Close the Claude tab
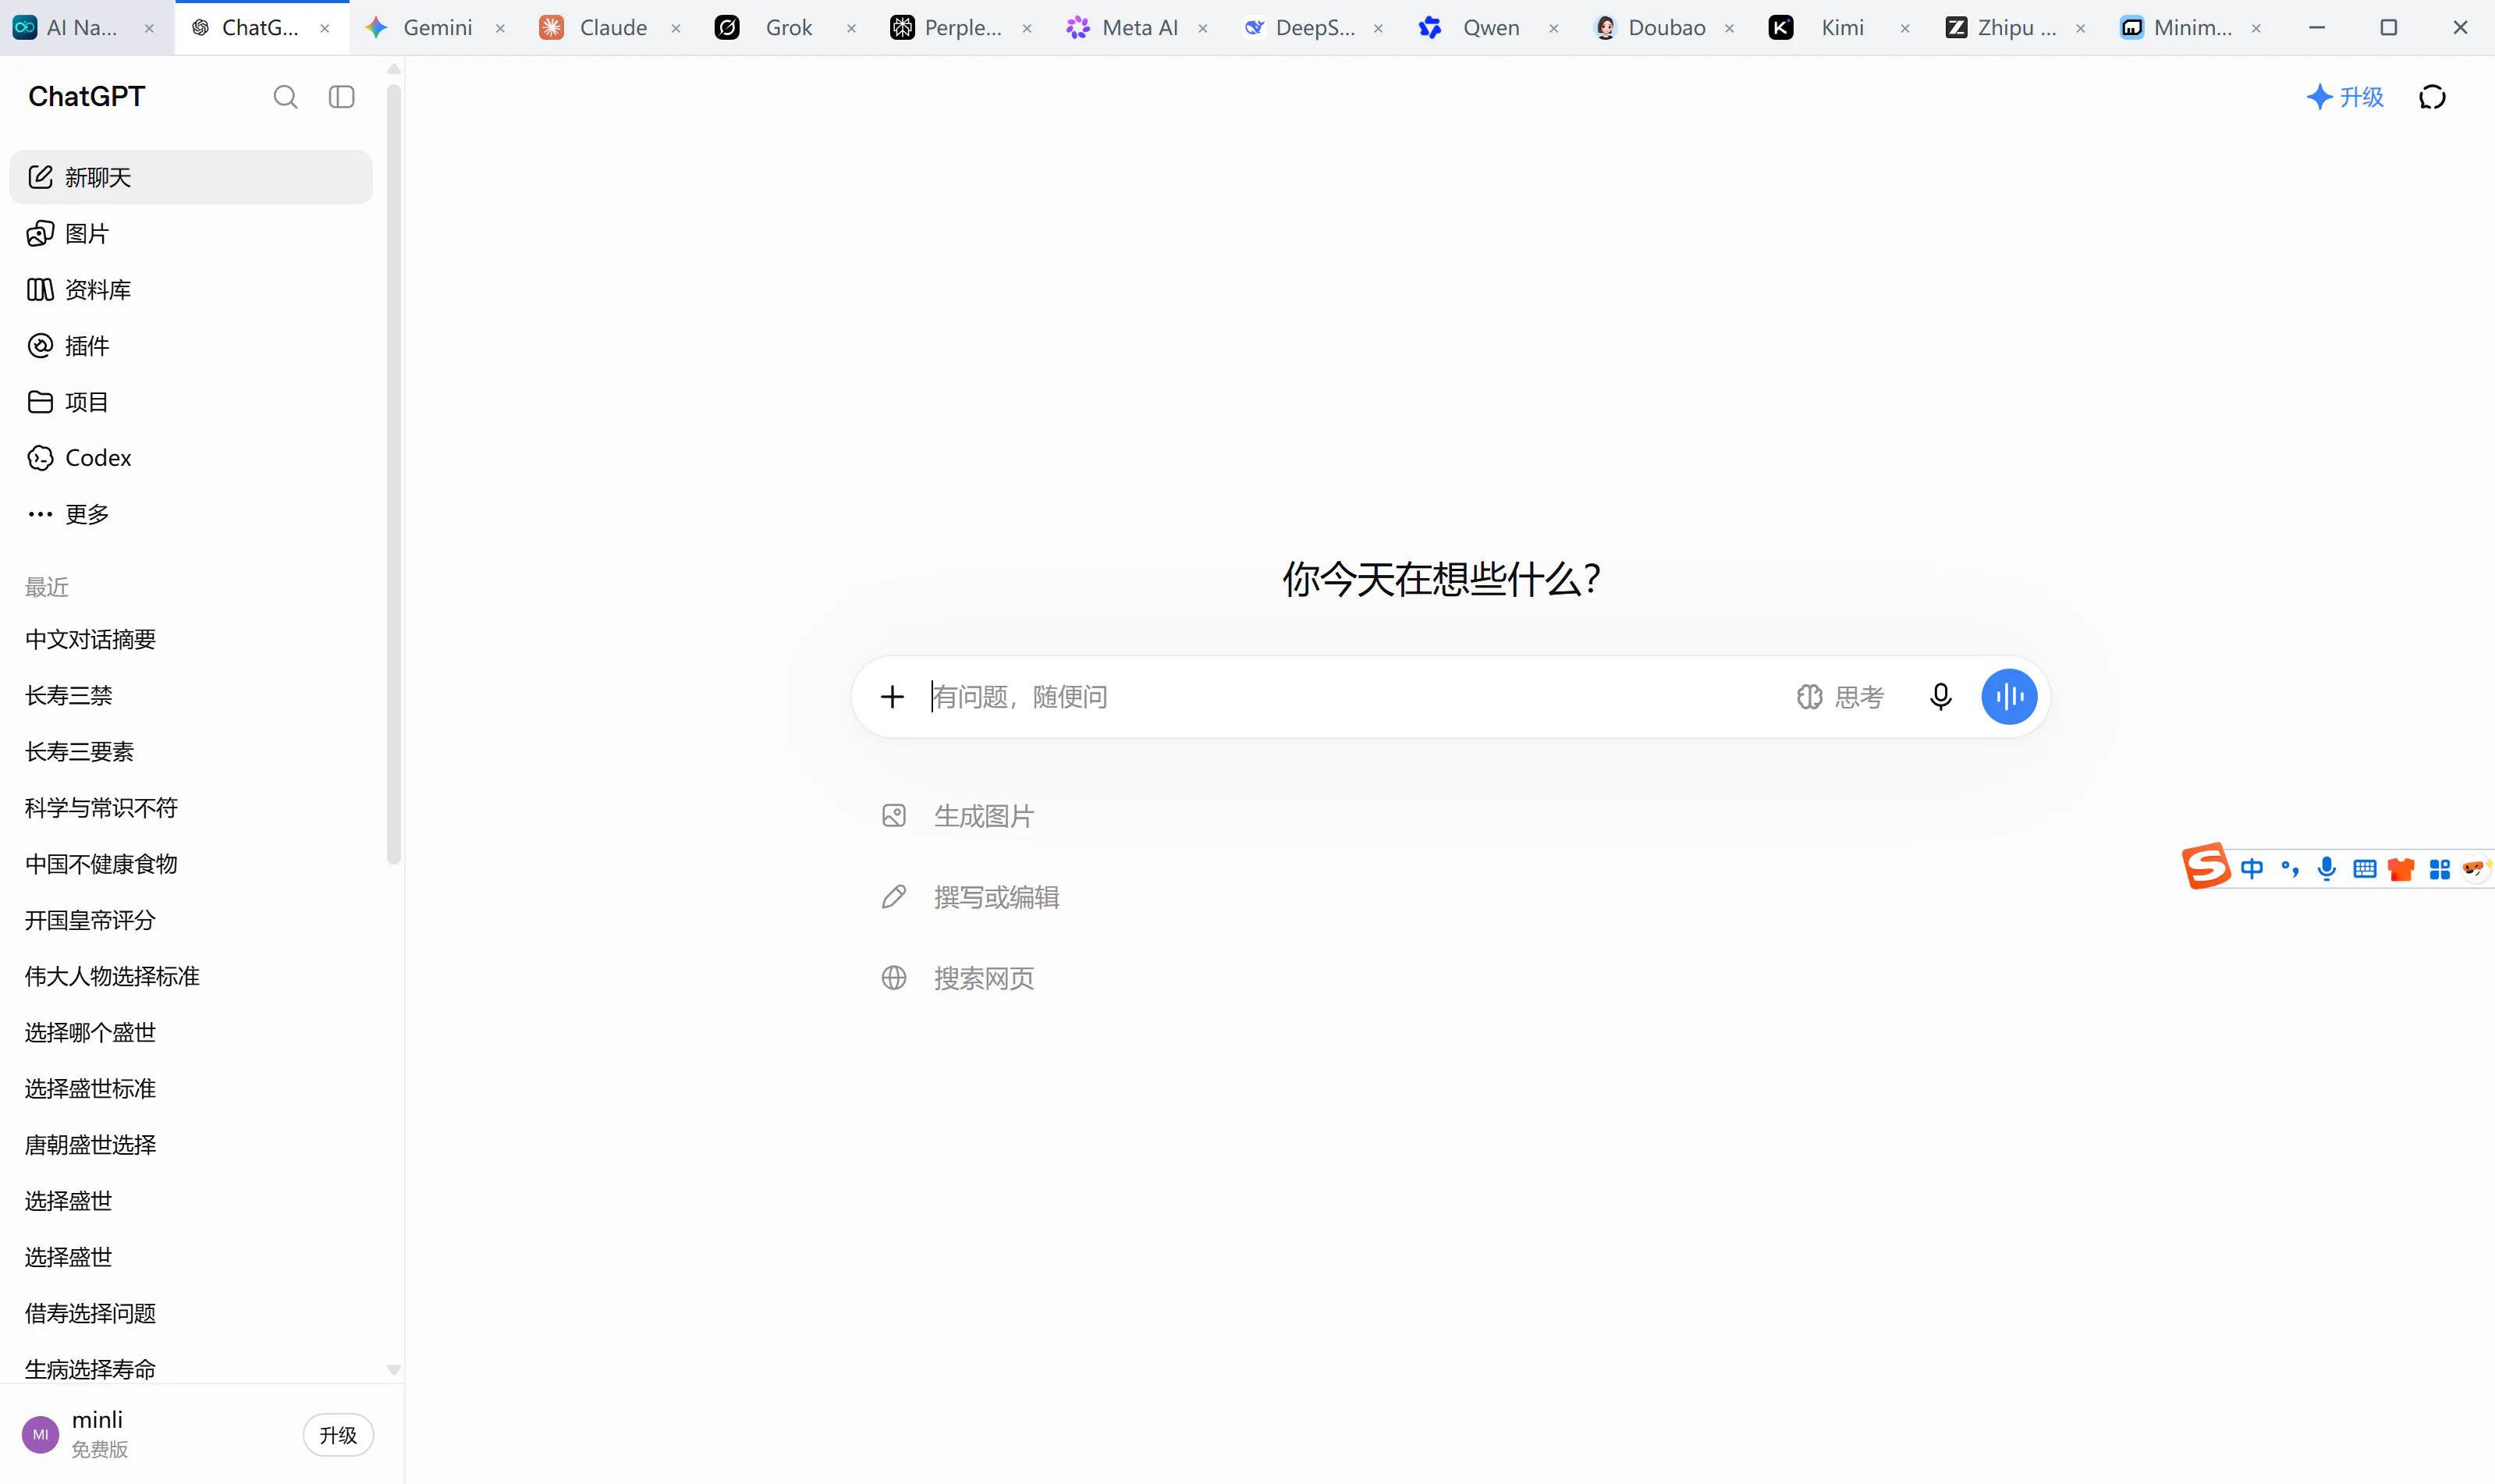Viewport: 2495px width, 1484px height. [676, 29]
